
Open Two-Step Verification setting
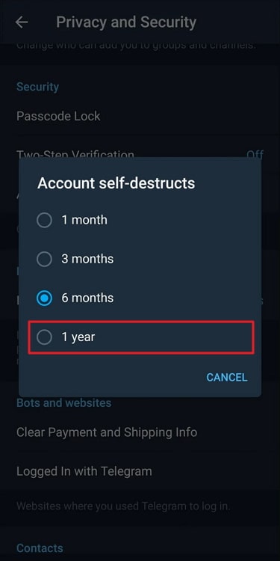[x=75, y=154]
